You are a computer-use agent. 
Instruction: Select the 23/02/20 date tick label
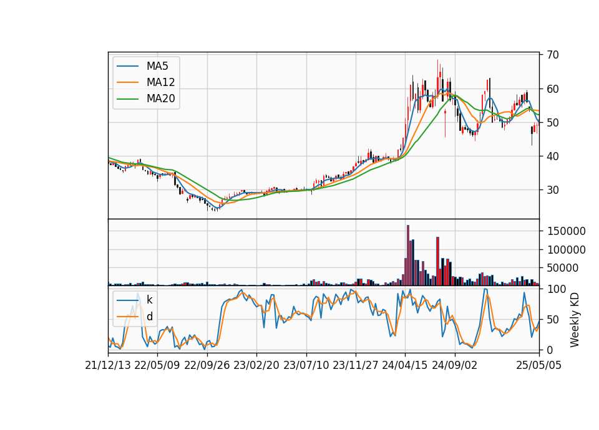[256, 365]
